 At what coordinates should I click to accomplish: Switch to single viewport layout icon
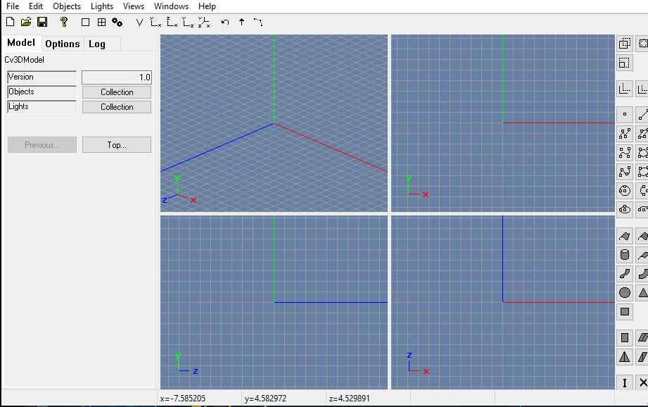click(x=86, y=23)
